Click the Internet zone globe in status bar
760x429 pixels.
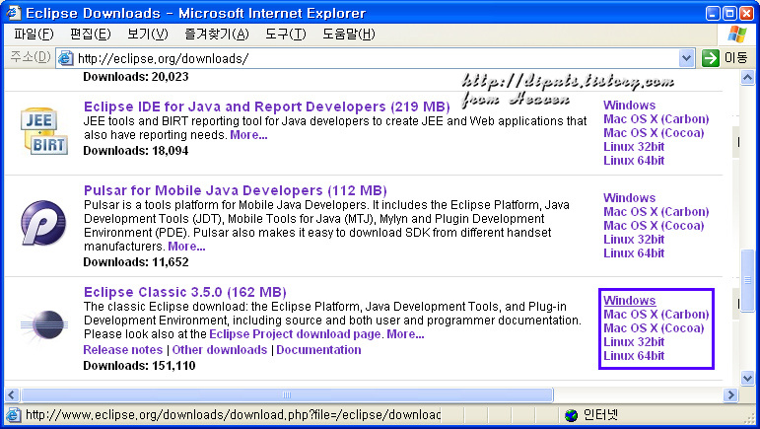click(572, 415)
